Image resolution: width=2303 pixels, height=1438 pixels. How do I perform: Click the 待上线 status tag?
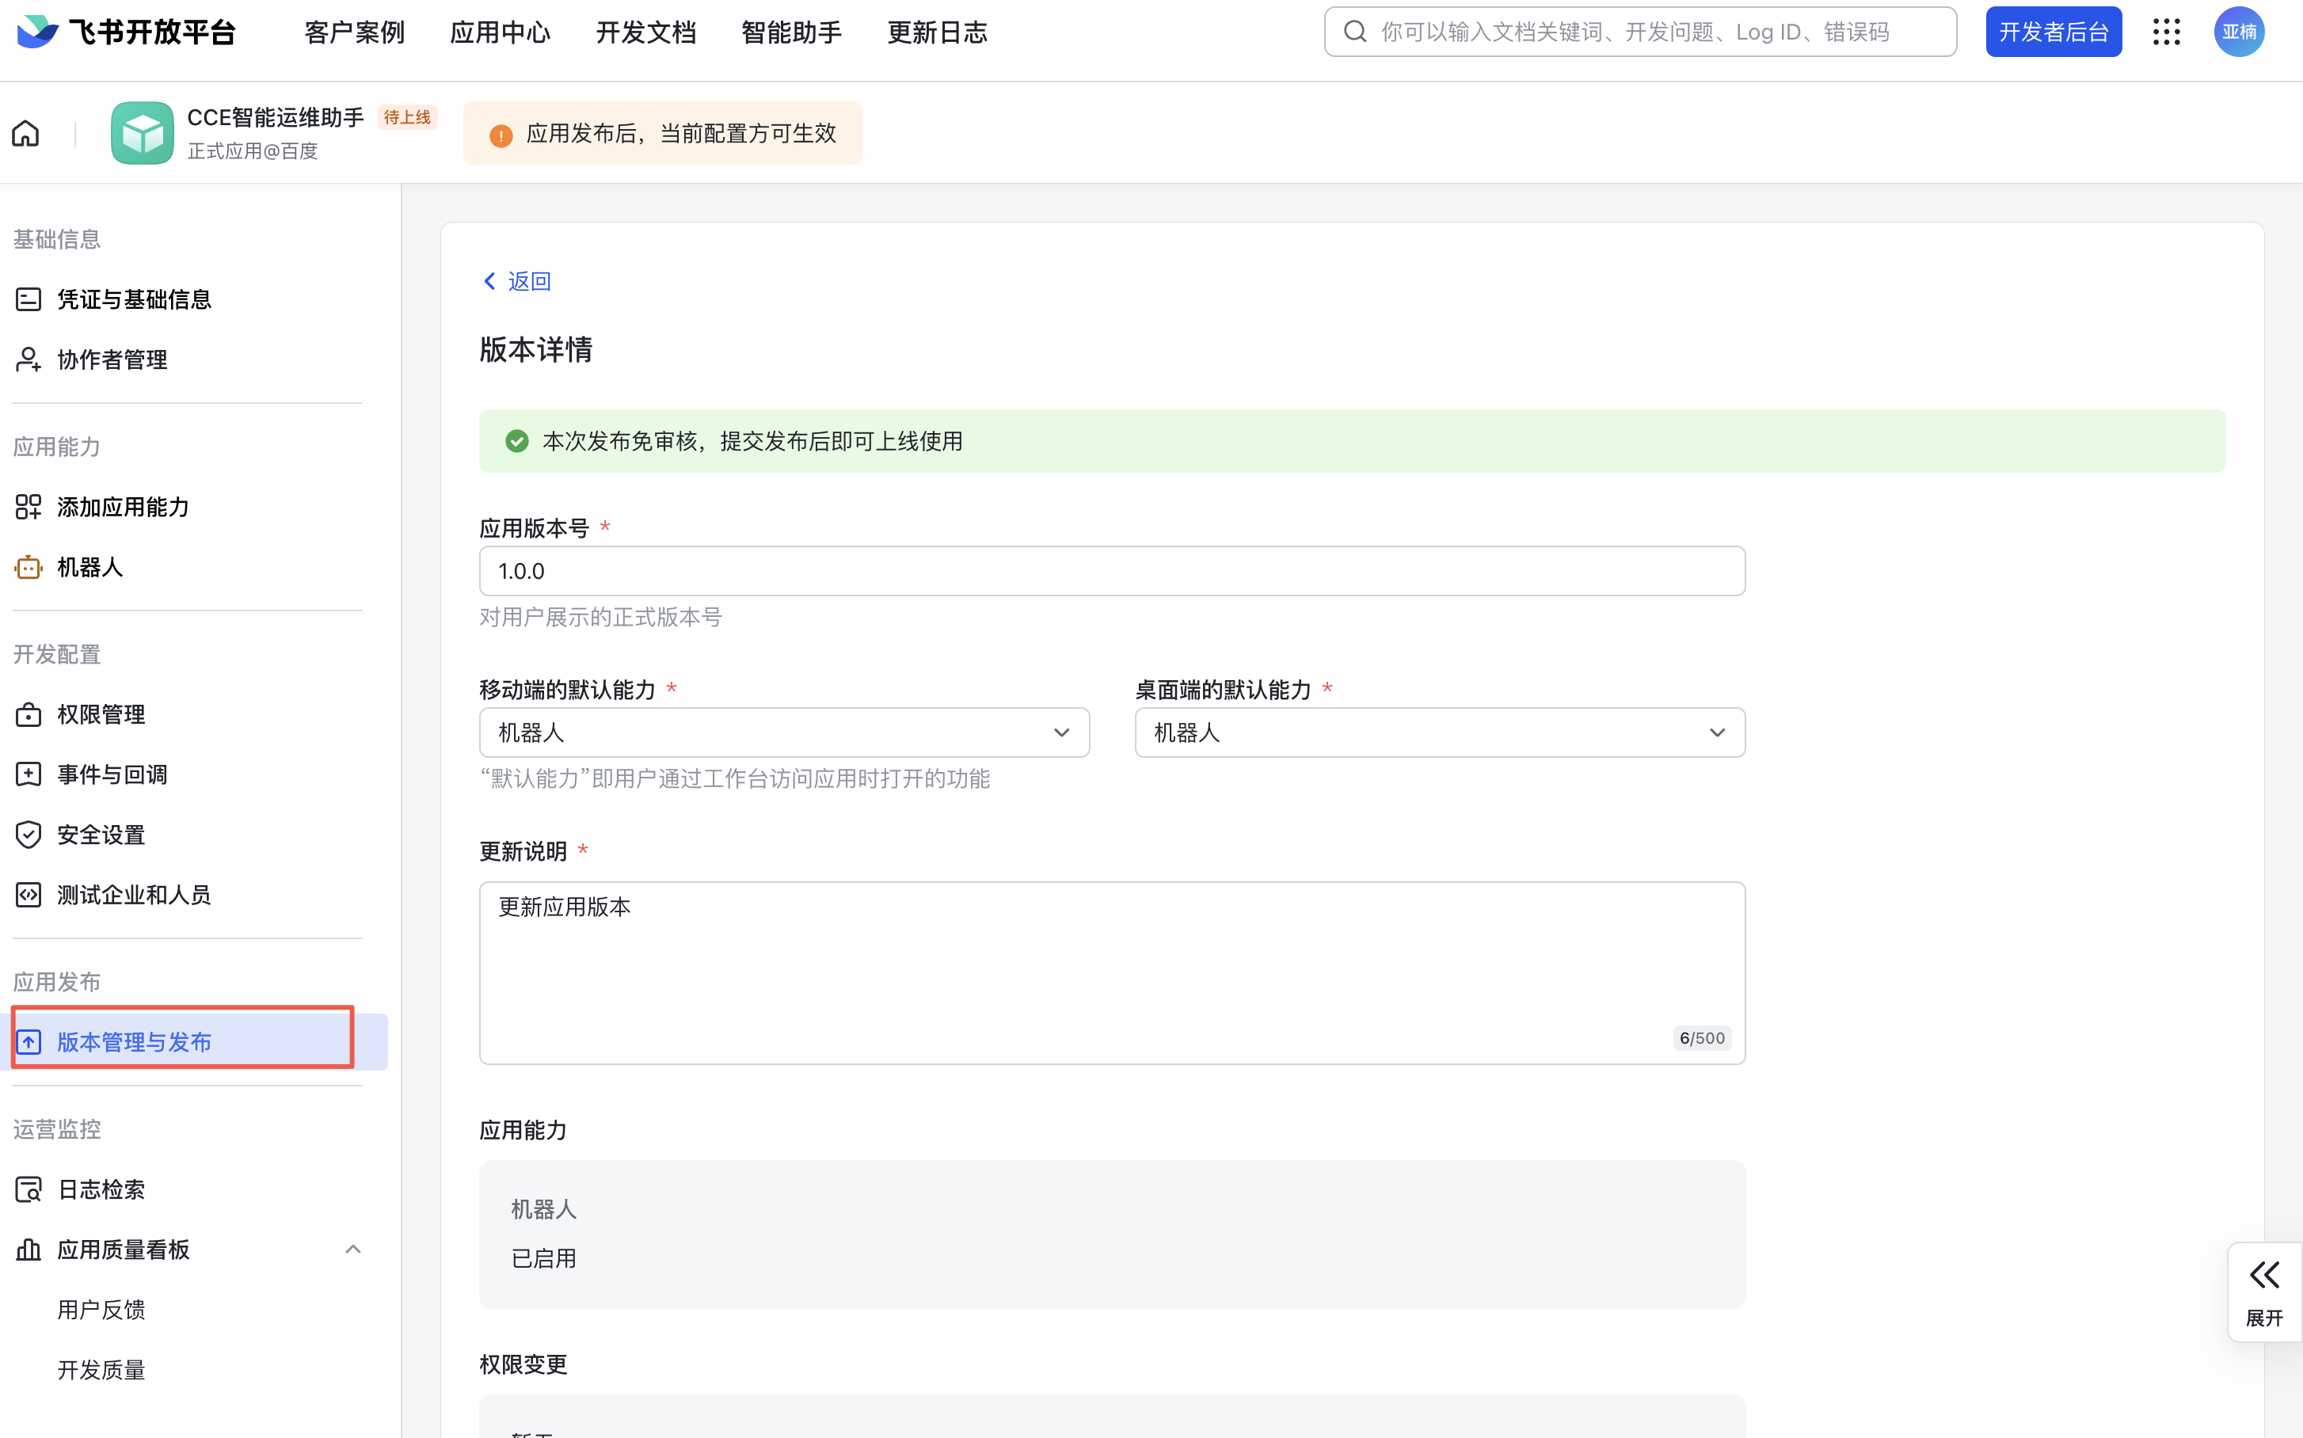[x=407, y=117]
